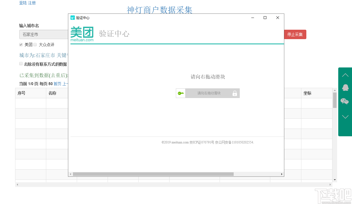Viewport: 352px width, 204px height.
Task: Click the dialog scrollbar left arrow
Action: [70, 174]
